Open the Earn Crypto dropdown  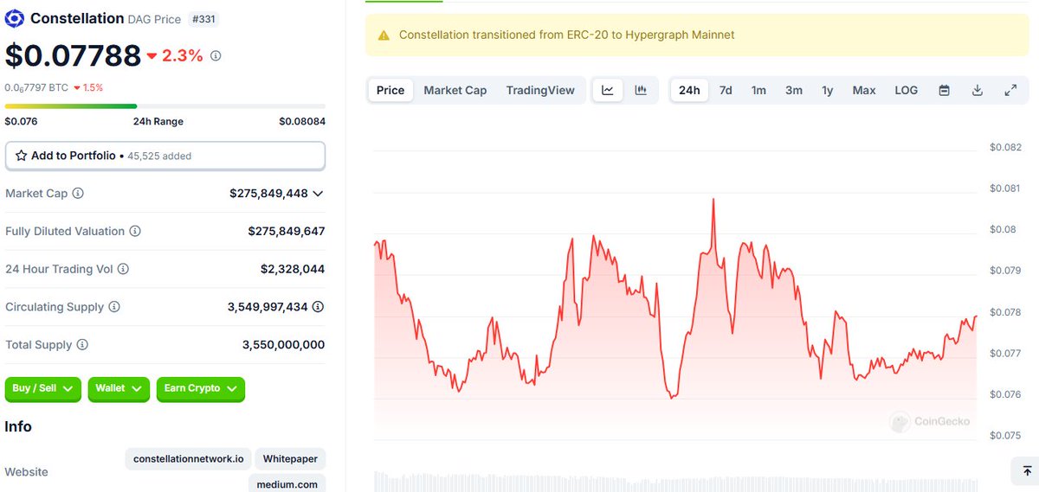pyautogui.click(x=201, y=389)
